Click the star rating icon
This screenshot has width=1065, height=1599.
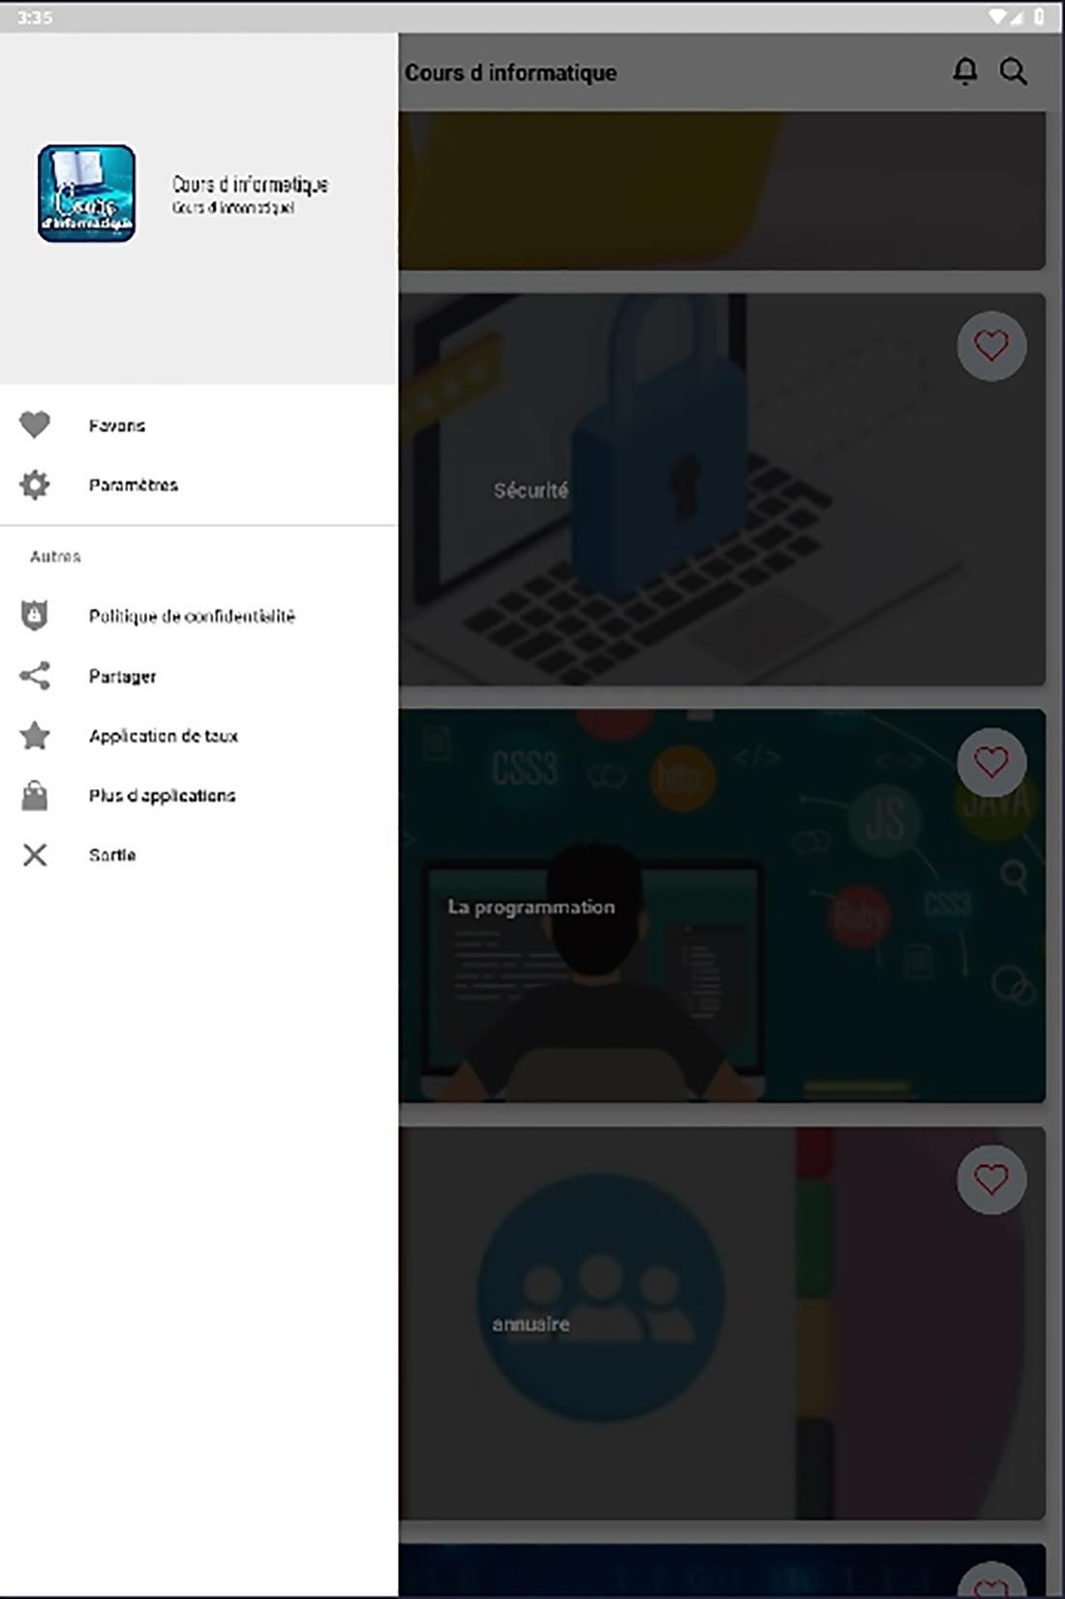tap(35, 736)
